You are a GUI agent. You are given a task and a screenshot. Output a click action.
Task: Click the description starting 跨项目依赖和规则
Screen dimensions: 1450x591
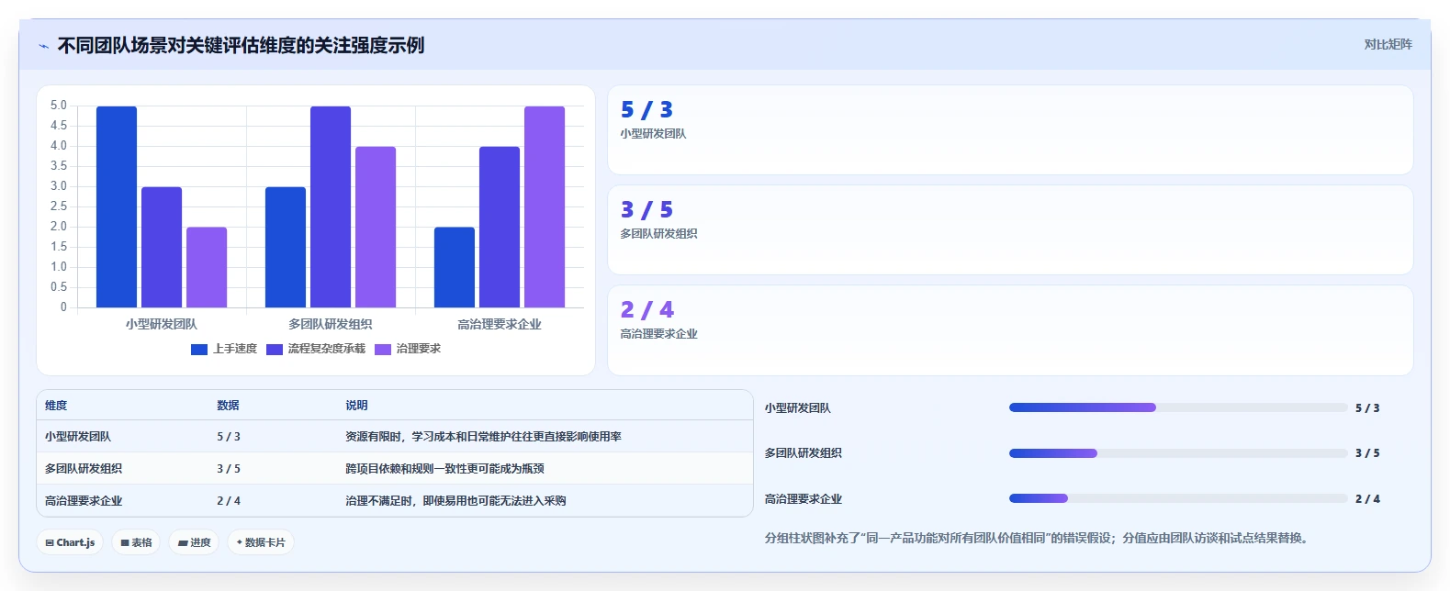point(444,469)
